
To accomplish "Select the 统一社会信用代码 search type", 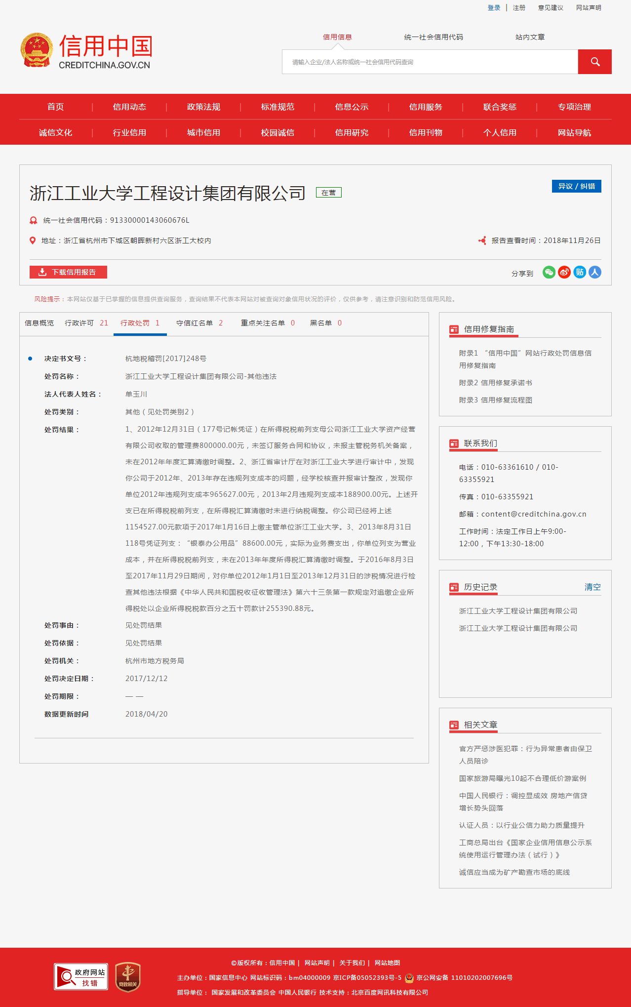I will click(434, 37).
